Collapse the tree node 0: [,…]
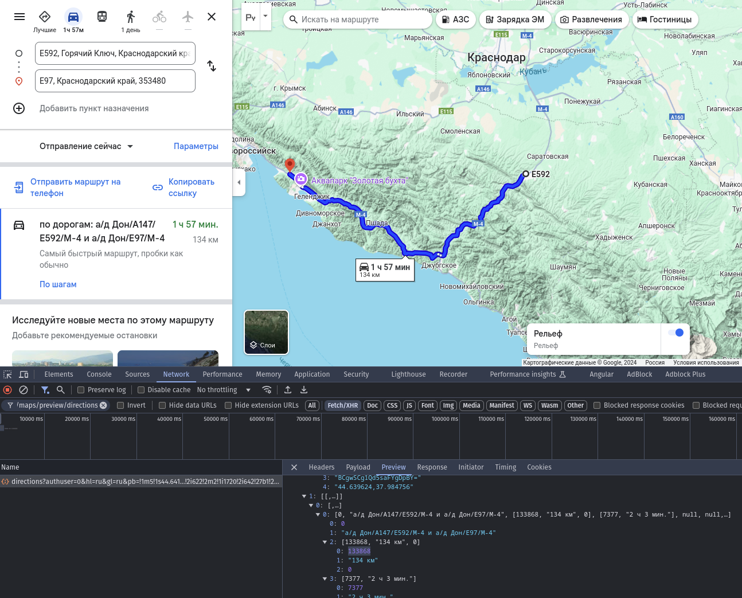This screenshot has height=598, width=742. coord(311,506)
